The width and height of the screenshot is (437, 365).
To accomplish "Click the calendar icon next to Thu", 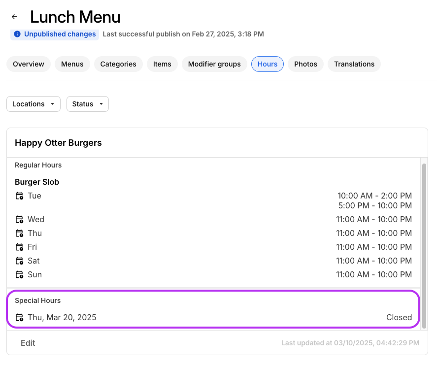I will 19,233.
